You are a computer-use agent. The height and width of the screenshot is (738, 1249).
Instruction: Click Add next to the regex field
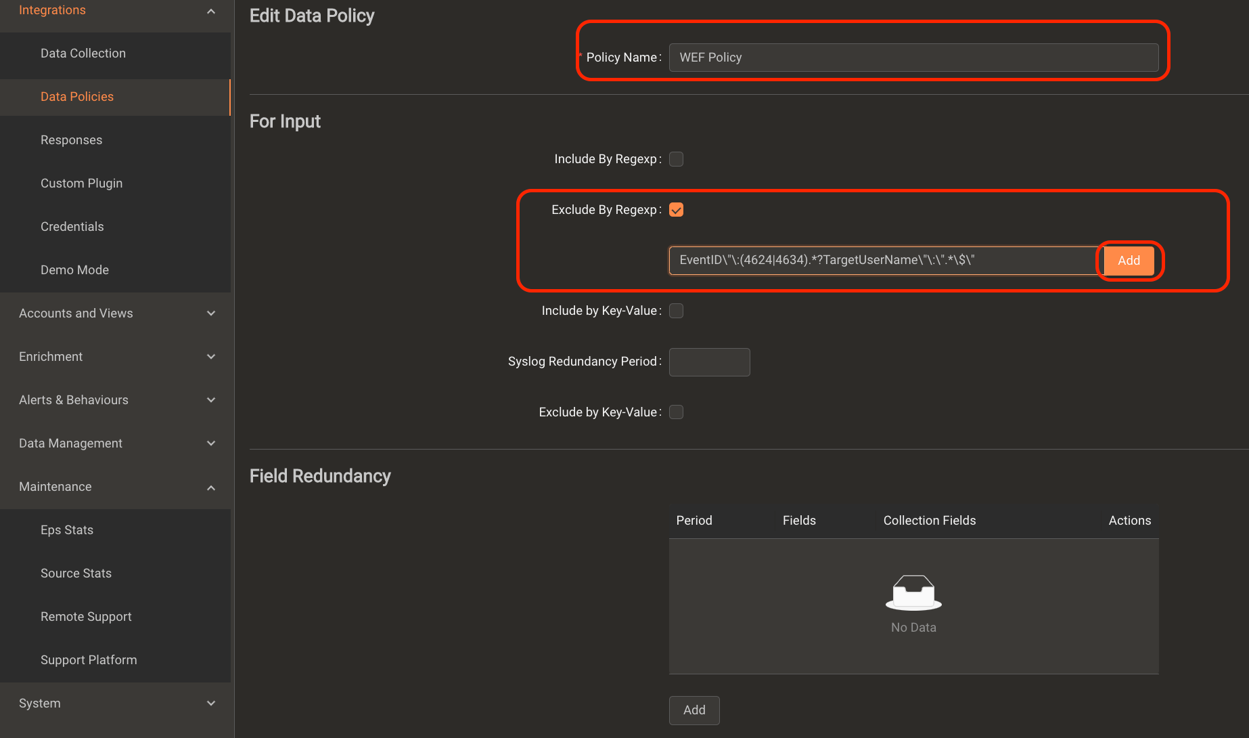point(1128,260)
